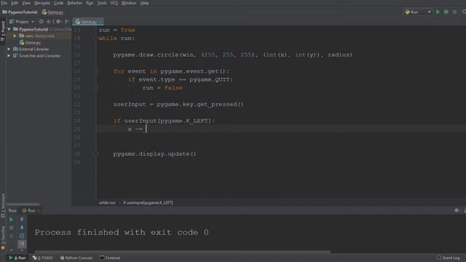This screenshot has height=262, width=466.
Task: Click the locate/scroll-from-source target icon
Action: tap(42, 22)
